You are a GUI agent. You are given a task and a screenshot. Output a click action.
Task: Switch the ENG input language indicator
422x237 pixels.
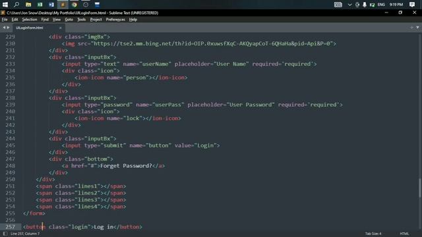point(381,5)
